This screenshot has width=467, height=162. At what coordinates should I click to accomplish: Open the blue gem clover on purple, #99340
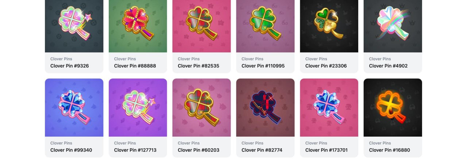coord(74,108)
